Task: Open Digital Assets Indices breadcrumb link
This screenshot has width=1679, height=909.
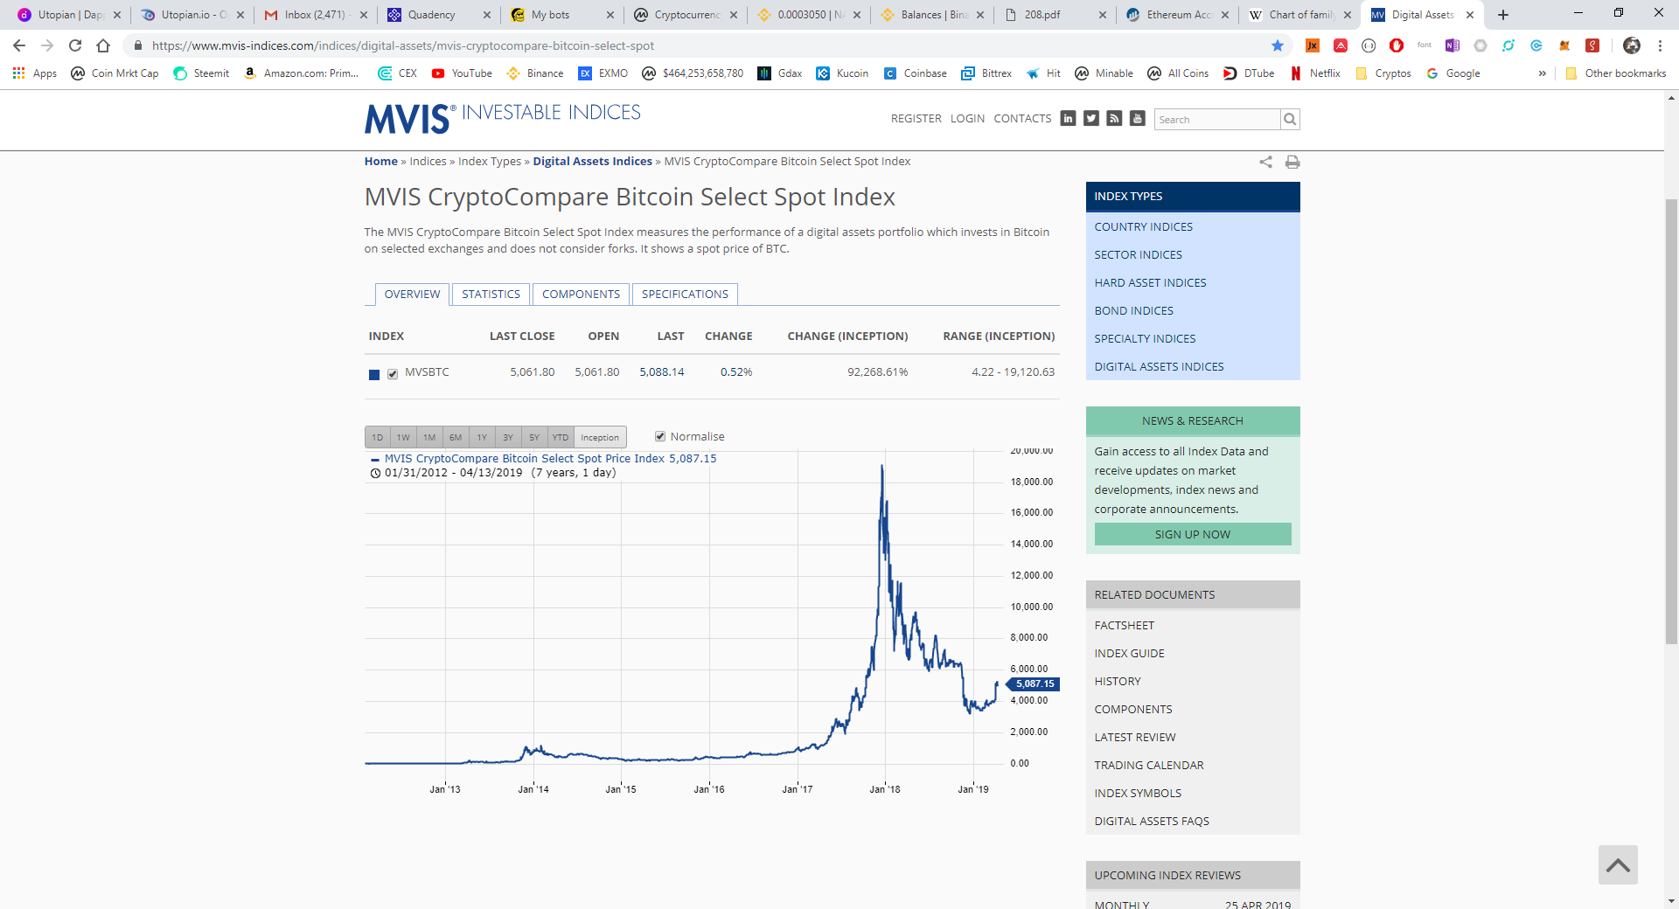Action: click(592, 162)
